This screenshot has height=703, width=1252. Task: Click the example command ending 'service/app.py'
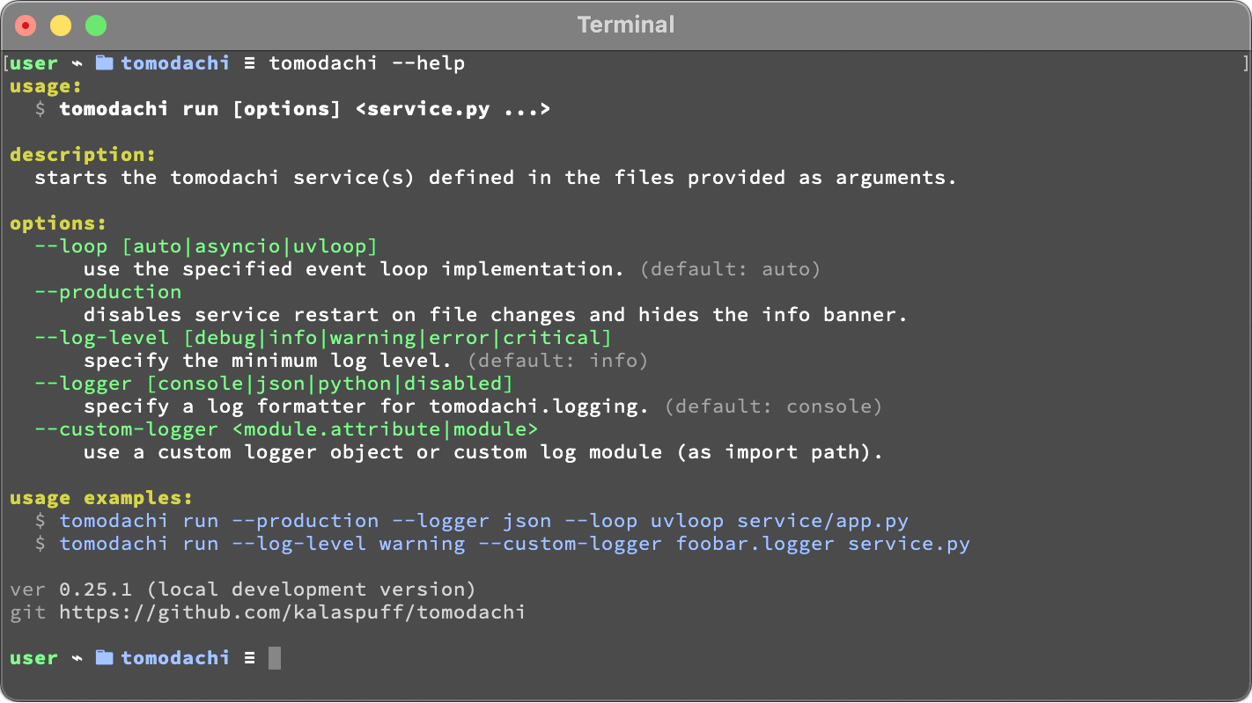point(483,521)
